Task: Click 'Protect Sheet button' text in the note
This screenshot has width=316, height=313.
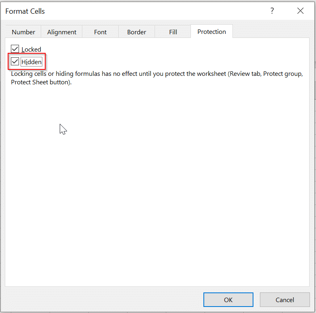Action: click(40, 82)
